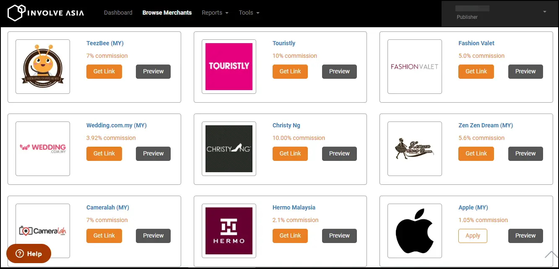Viewport: 559px width, 269px height.
Task: Open the Touristly merchant link
Action: 284,43
